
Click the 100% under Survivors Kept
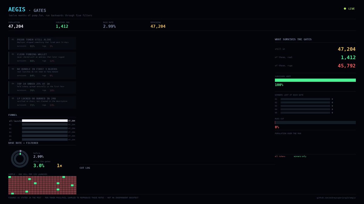[279, 85]
